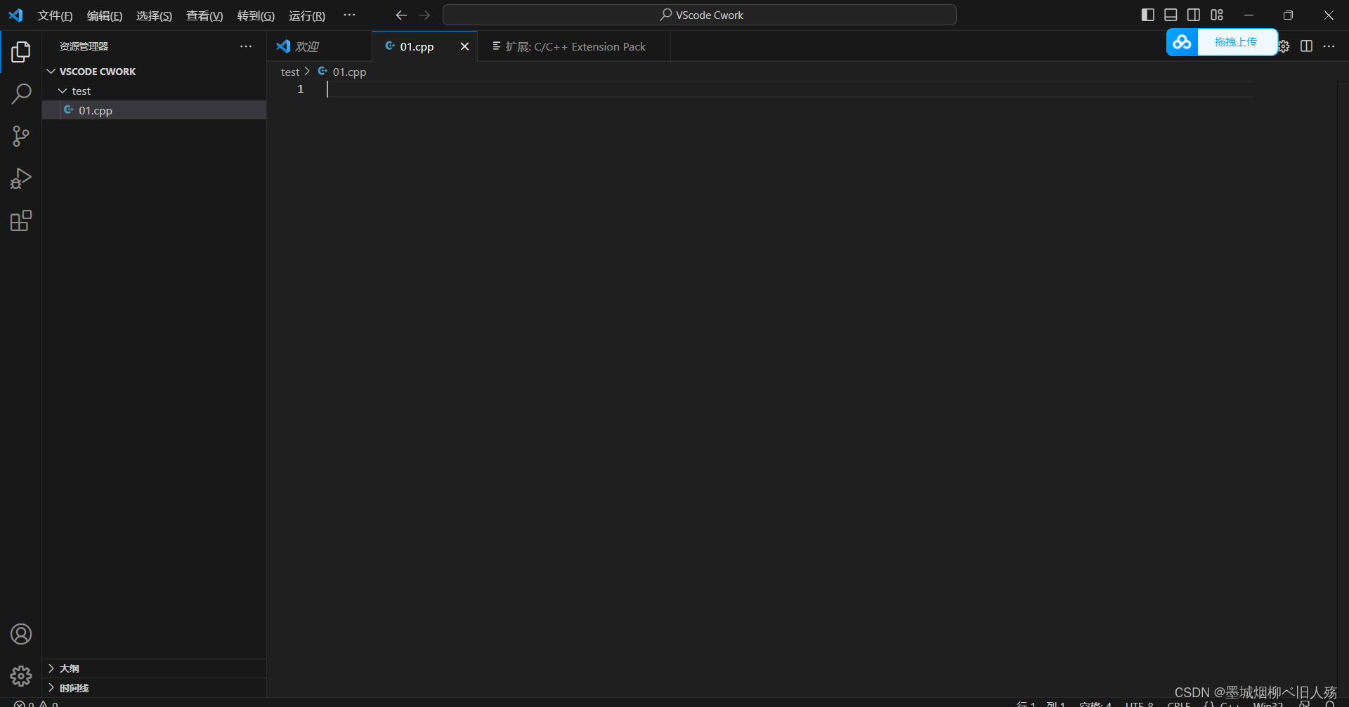The image size is (1349, 707).
Task: Open the 文件(F) menu
Action: tap(55, 15)
